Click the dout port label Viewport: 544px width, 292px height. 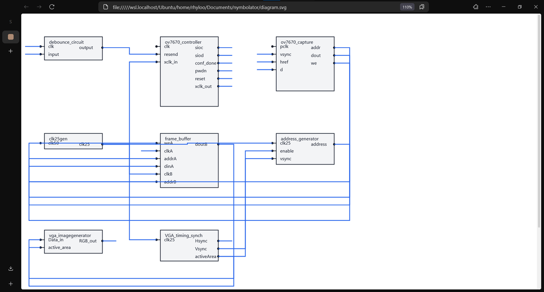(x=316, y=55)
